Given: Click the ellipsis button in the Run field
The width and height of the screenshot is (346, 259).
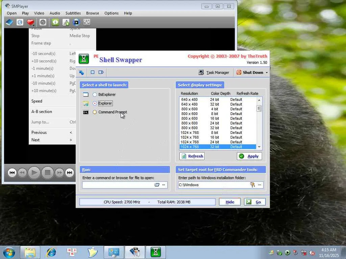Looking at the screenshot, I should 164,185.
